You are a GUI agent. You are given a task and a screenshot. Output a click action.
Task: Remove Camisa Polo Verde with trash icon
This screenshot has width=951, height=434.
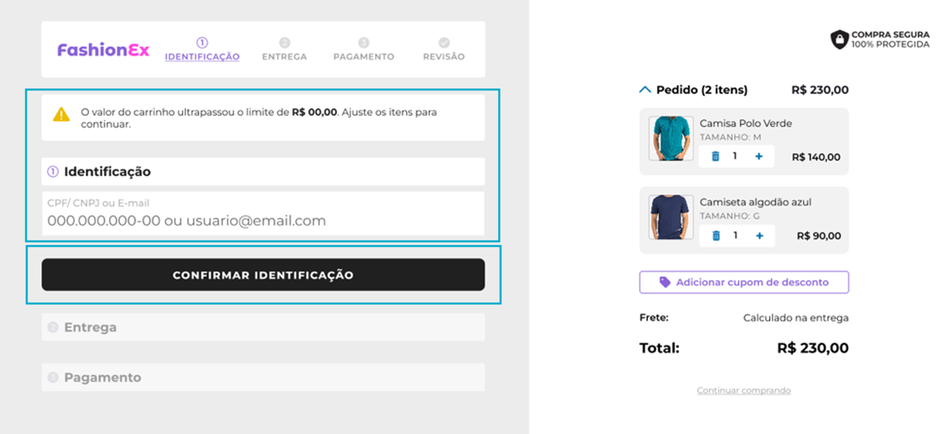click(716, 156)
